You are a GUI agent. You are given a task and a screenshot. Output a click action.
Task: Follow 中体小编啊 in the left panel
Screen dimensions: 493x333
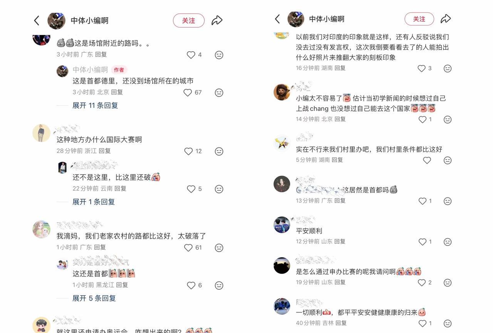point(189,20)
